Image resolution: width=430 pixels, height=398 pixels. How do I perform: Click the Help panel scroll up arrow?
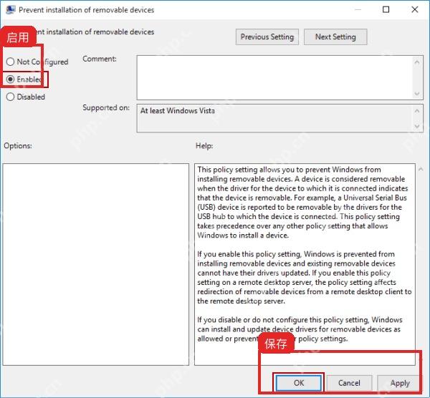point(421,169)
